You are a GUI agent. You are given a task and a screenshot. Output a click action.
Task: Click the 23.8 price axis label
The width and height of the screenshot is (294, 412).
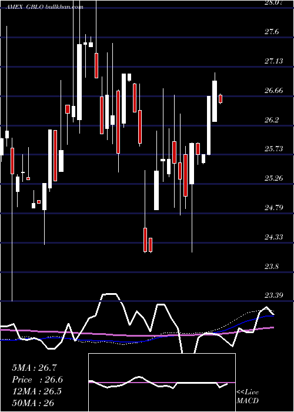coord(272,267)
